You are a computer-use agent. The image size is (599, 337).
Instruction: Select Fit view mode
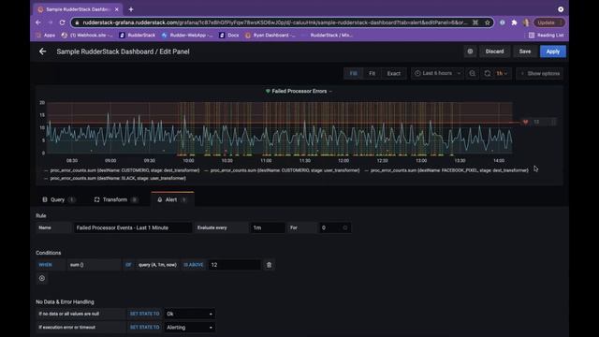(373, 73)
